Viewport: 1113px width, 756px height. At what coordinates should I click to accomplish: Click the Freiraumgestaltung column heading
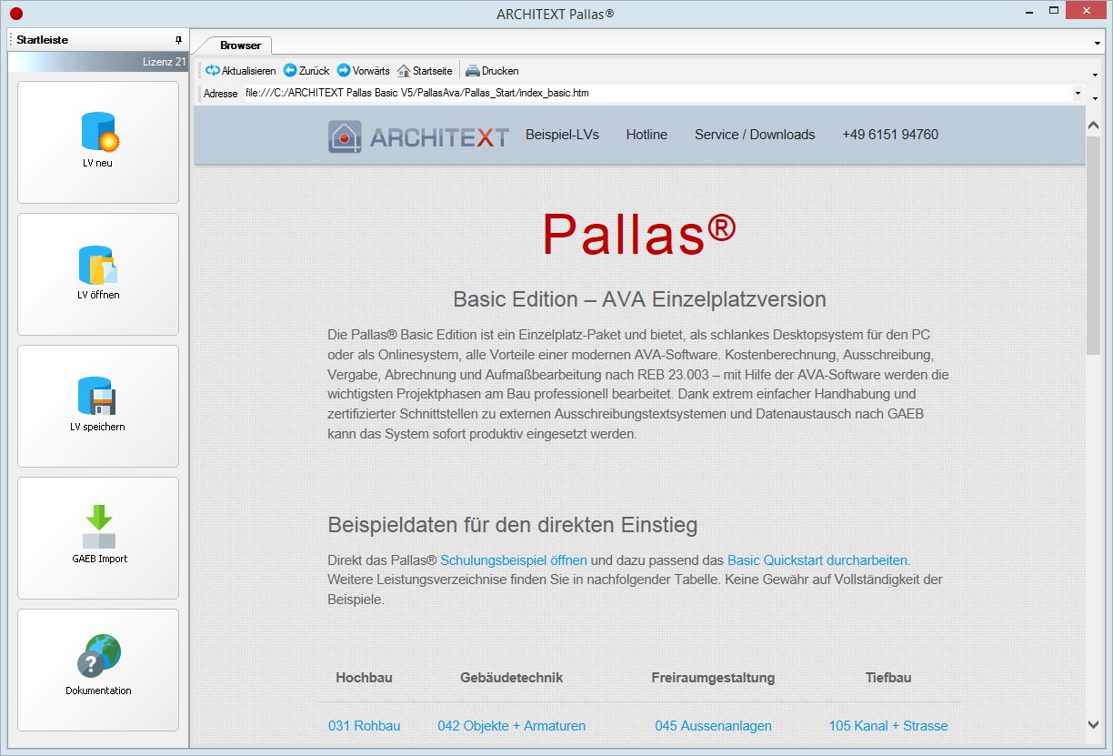coord(713,678)
